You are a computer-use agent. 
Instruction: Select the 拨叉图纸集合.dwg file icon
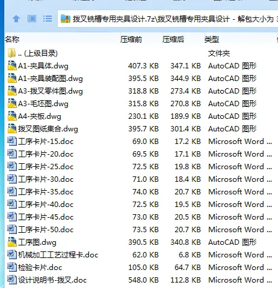12,128
